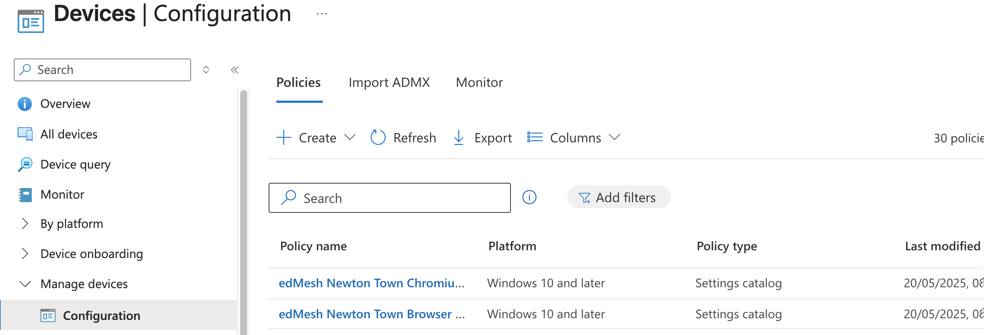Click the 30 policies count text
The width and height of the screenshot is (984, 335).
pos(959,138)
